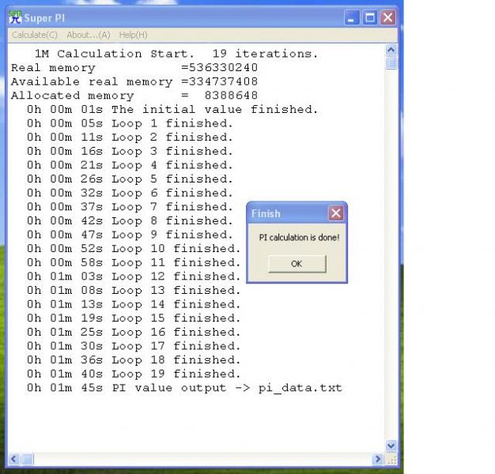Click the '1M Calculation Start. 19 iterations.' line
Viewport: 495px width, 474px height.
coord(176,54)
